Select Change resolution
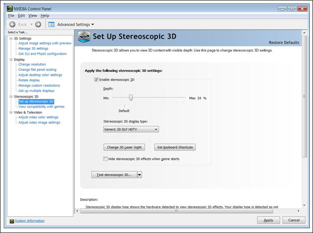This screenshot has width=313, height=233. click(x=32, y=64)
